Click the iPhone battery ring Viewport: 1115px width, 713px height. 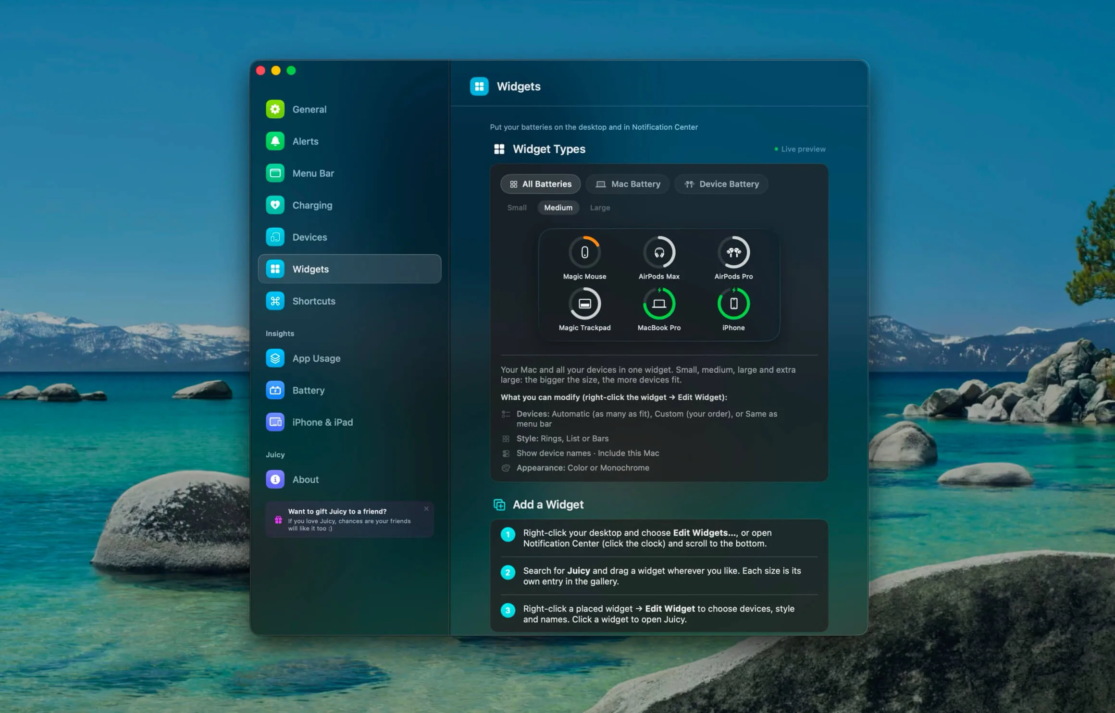coord(734,304)
